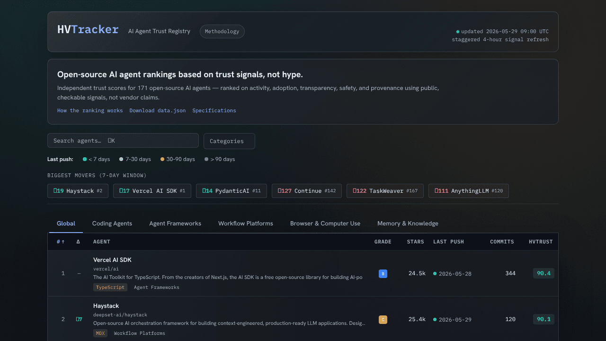Viewport: 606px width, 341px height.
Task: Click the 90.4 HVTrust score
Action: click(544, 273)
